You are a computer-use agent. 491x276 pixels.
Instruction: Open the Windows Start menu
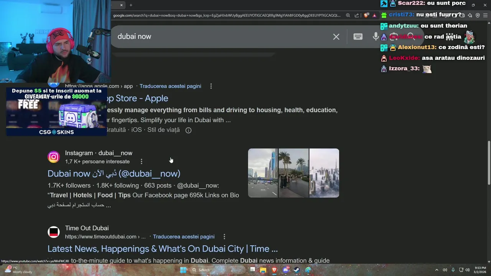point(183,270)
